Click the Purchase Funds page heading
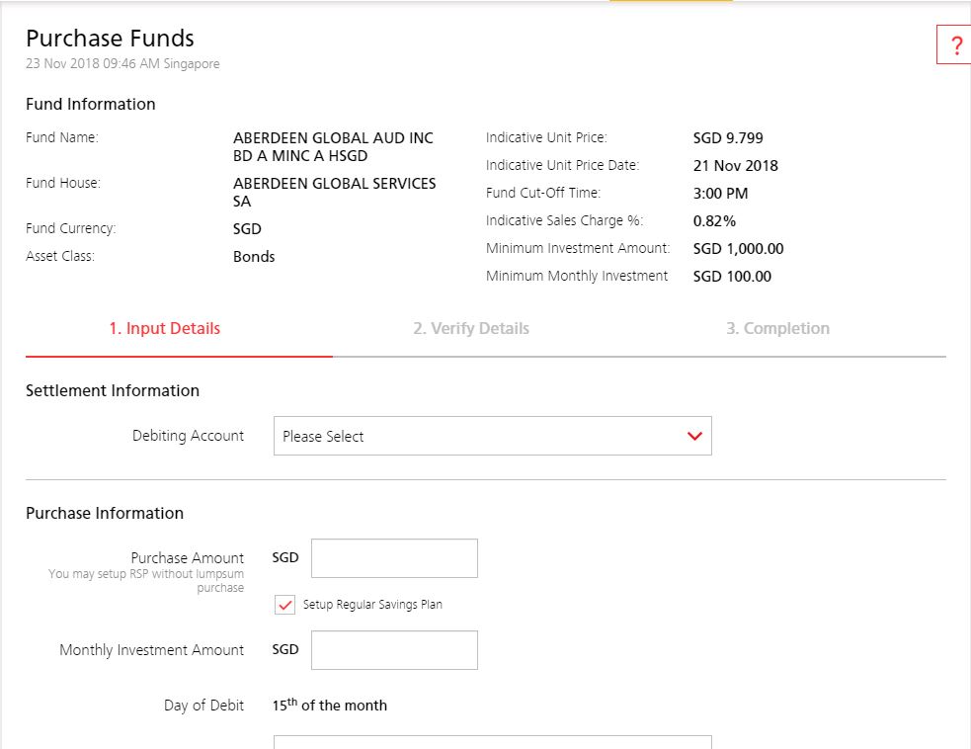971x749 pixels. click(x=111, y=39)
